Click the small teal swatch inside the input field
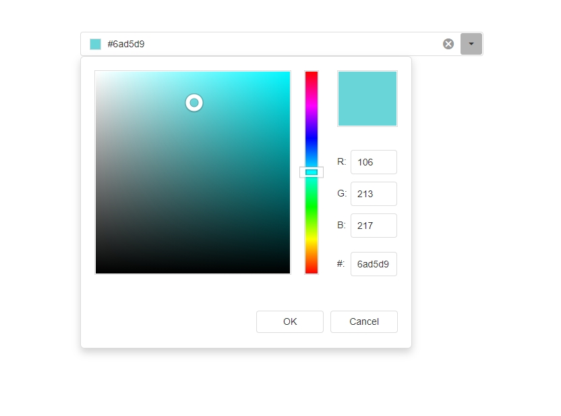The width and height of the screenshot is (561, 416). (95, 43)
